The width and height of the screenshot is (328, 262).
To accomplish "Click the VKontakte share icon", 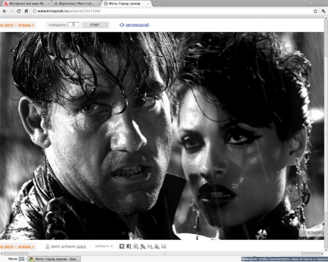I will [x=122, y=246].
